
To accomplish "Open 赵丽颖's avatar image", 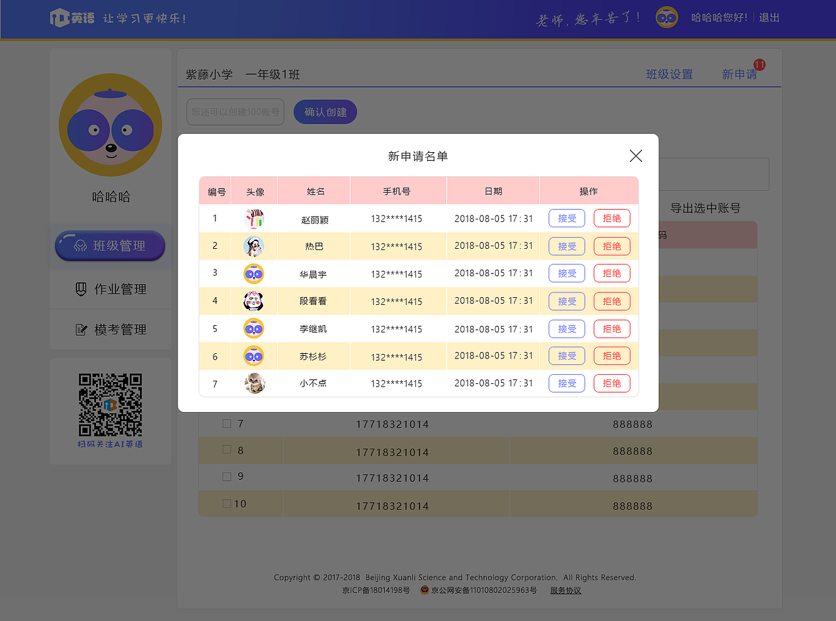I will tap(254, 218).
